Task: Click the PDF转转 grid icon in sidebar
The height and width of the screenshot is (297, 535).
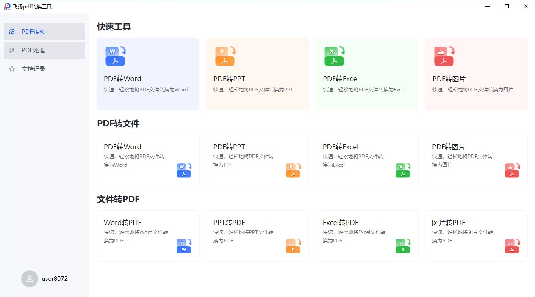Action: [11, 31]
